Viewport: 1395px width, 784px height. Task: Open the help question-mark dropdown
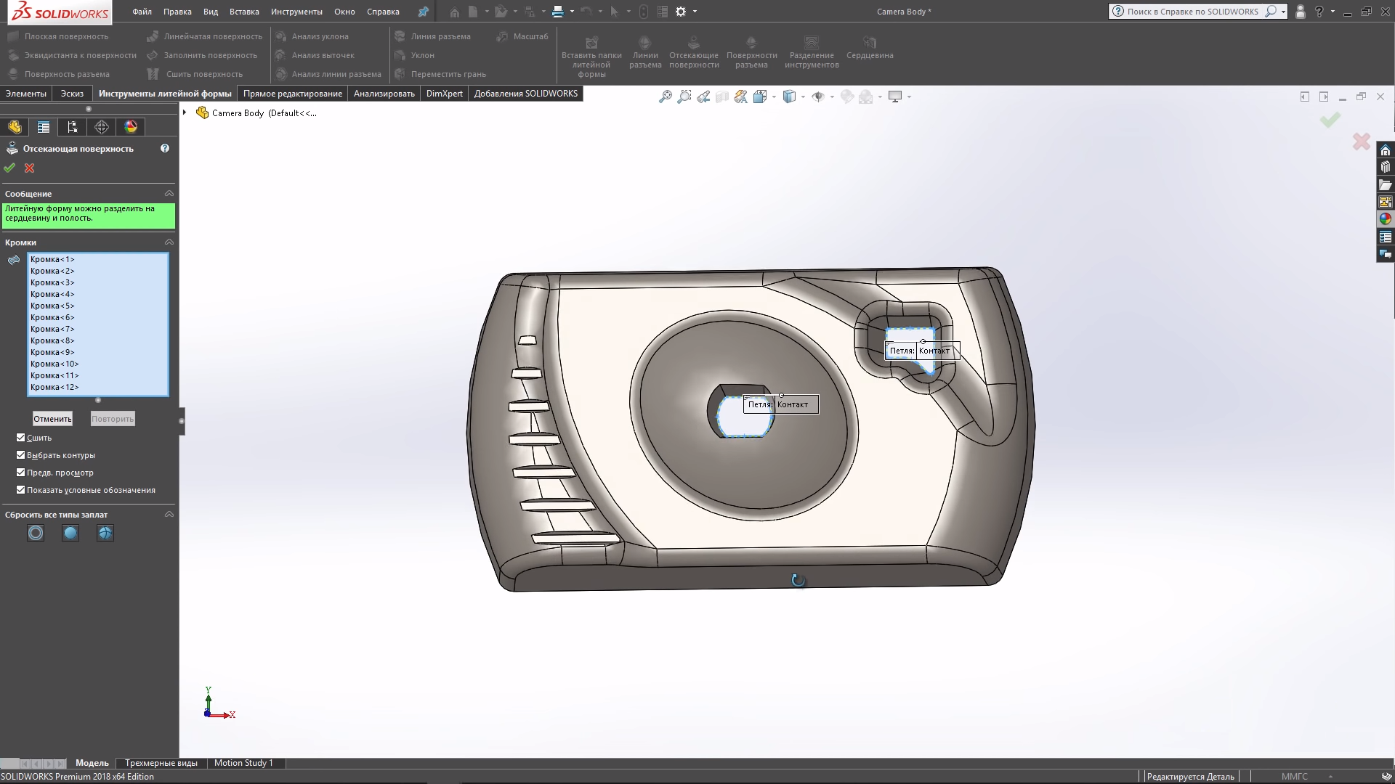click(x=1333, y=12)
